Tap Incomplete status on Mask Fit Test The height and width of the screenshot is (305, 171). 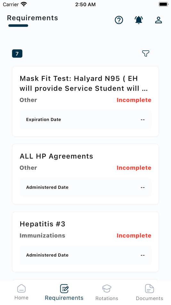[x=134, y=100]
